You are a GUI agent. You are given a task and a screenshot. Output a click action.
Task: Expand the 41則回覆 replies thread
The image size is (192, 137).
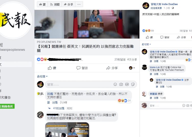[59, 108]
